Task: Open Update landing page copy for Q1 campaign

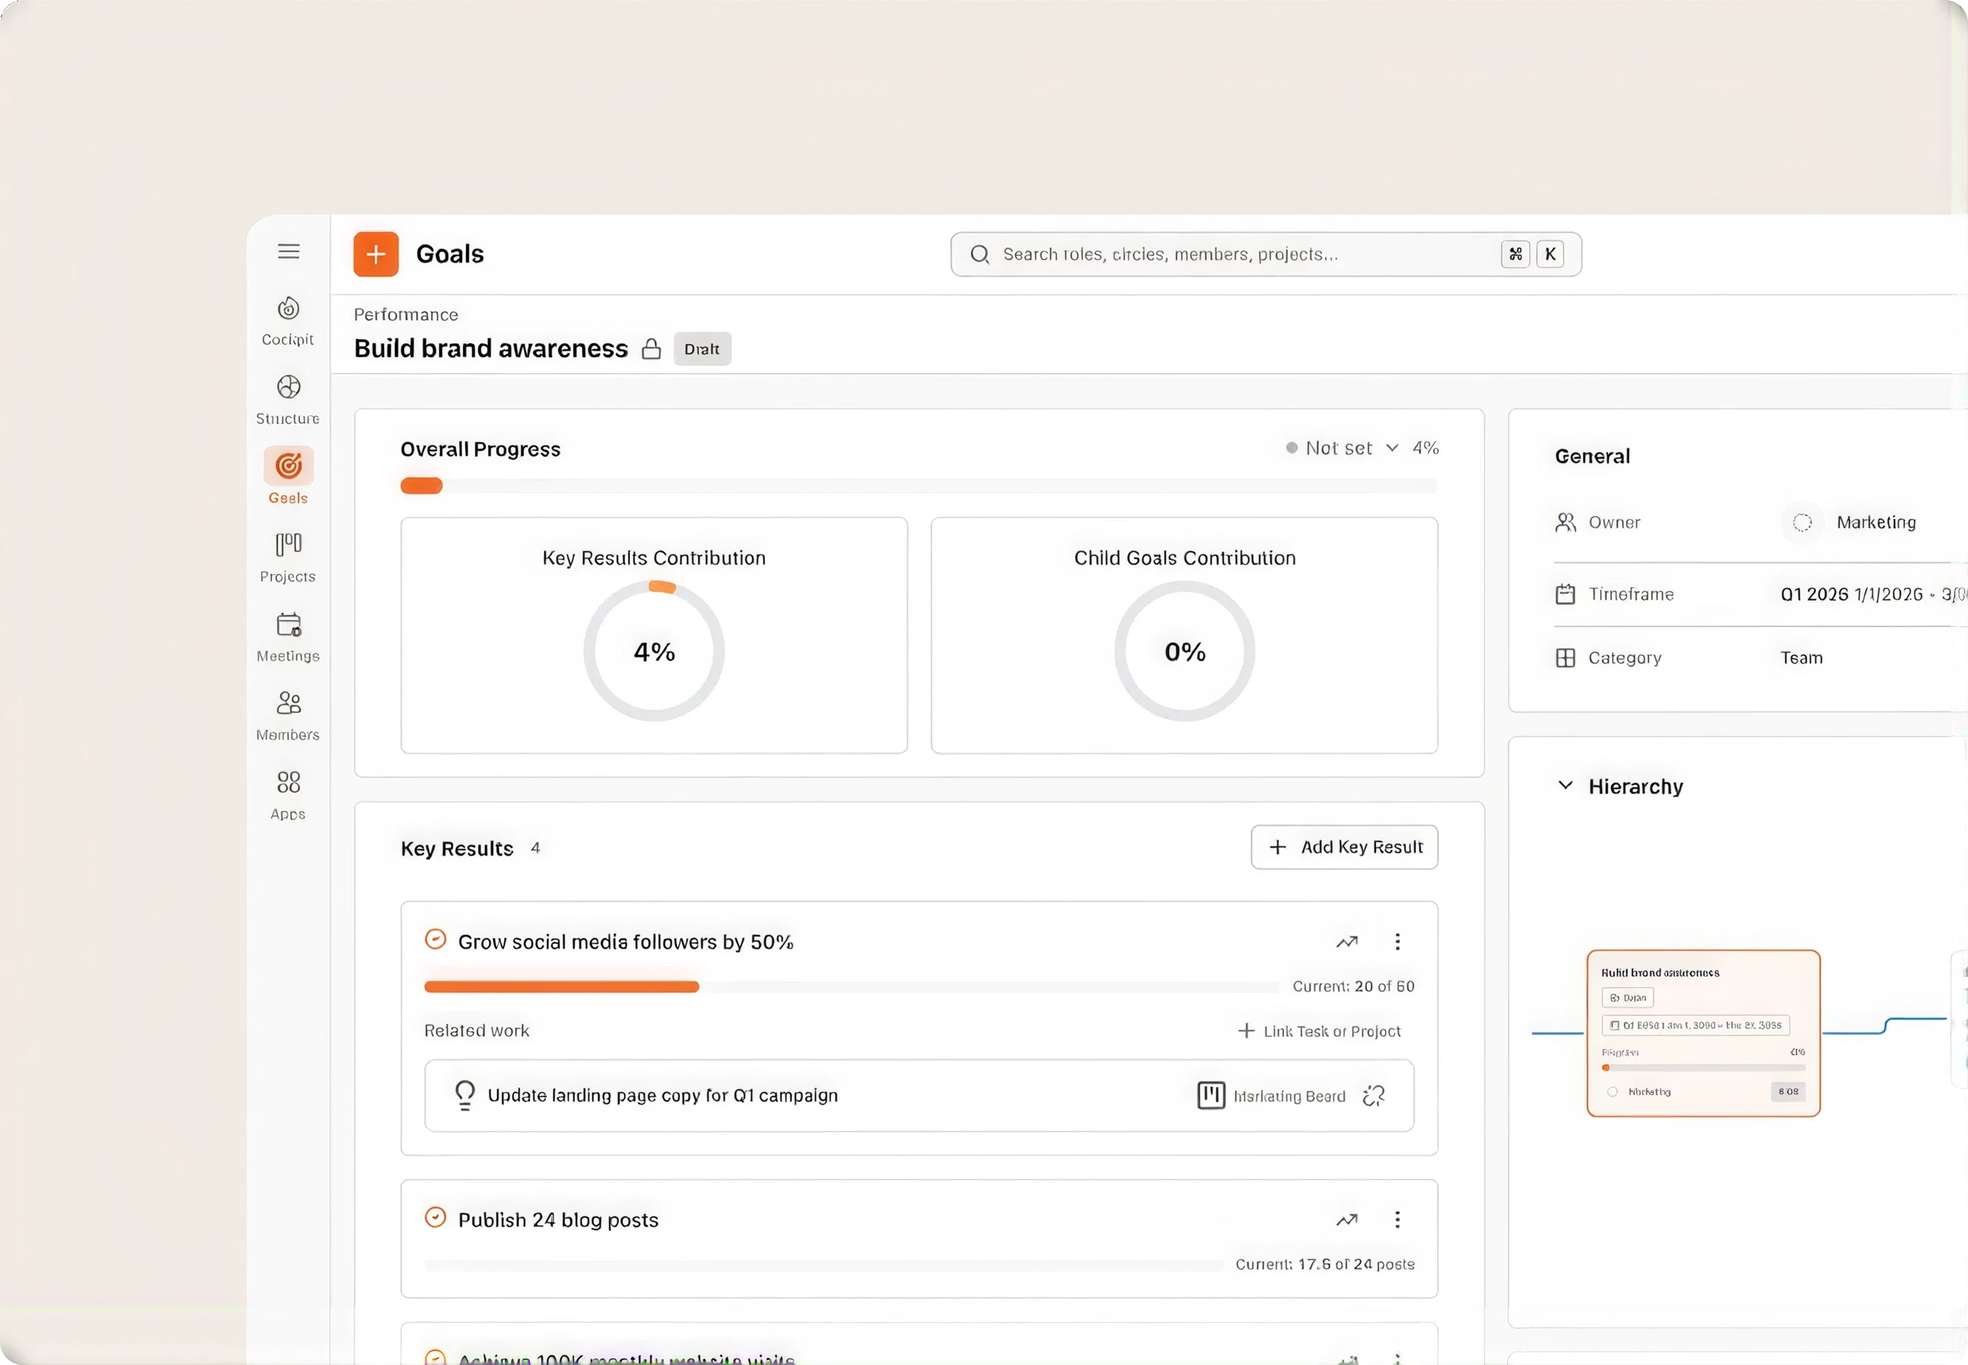Action: (663, 1095)
